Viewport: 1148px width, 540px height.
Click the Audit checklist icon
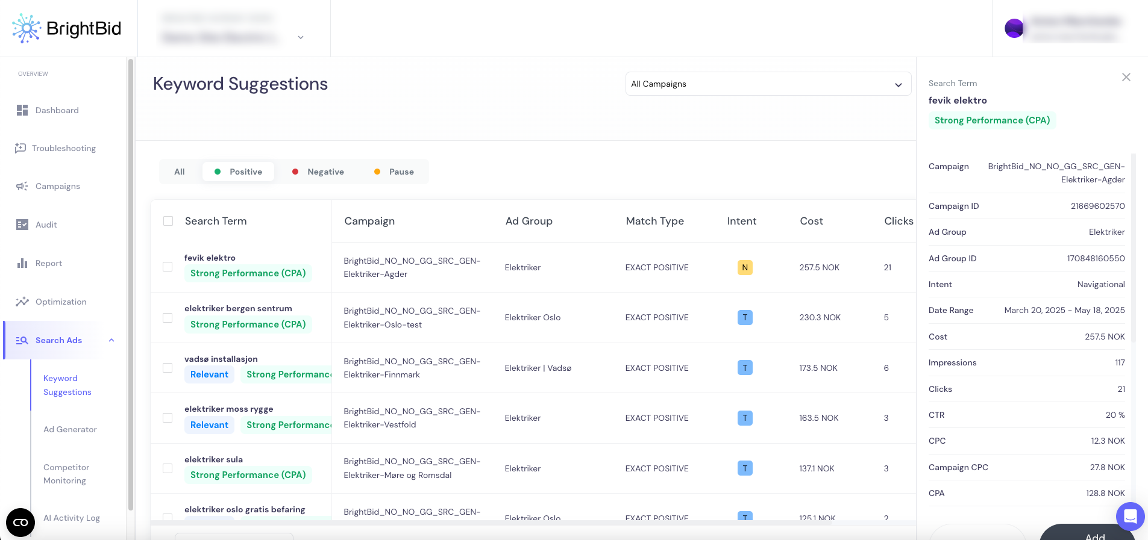pos(22,225)
